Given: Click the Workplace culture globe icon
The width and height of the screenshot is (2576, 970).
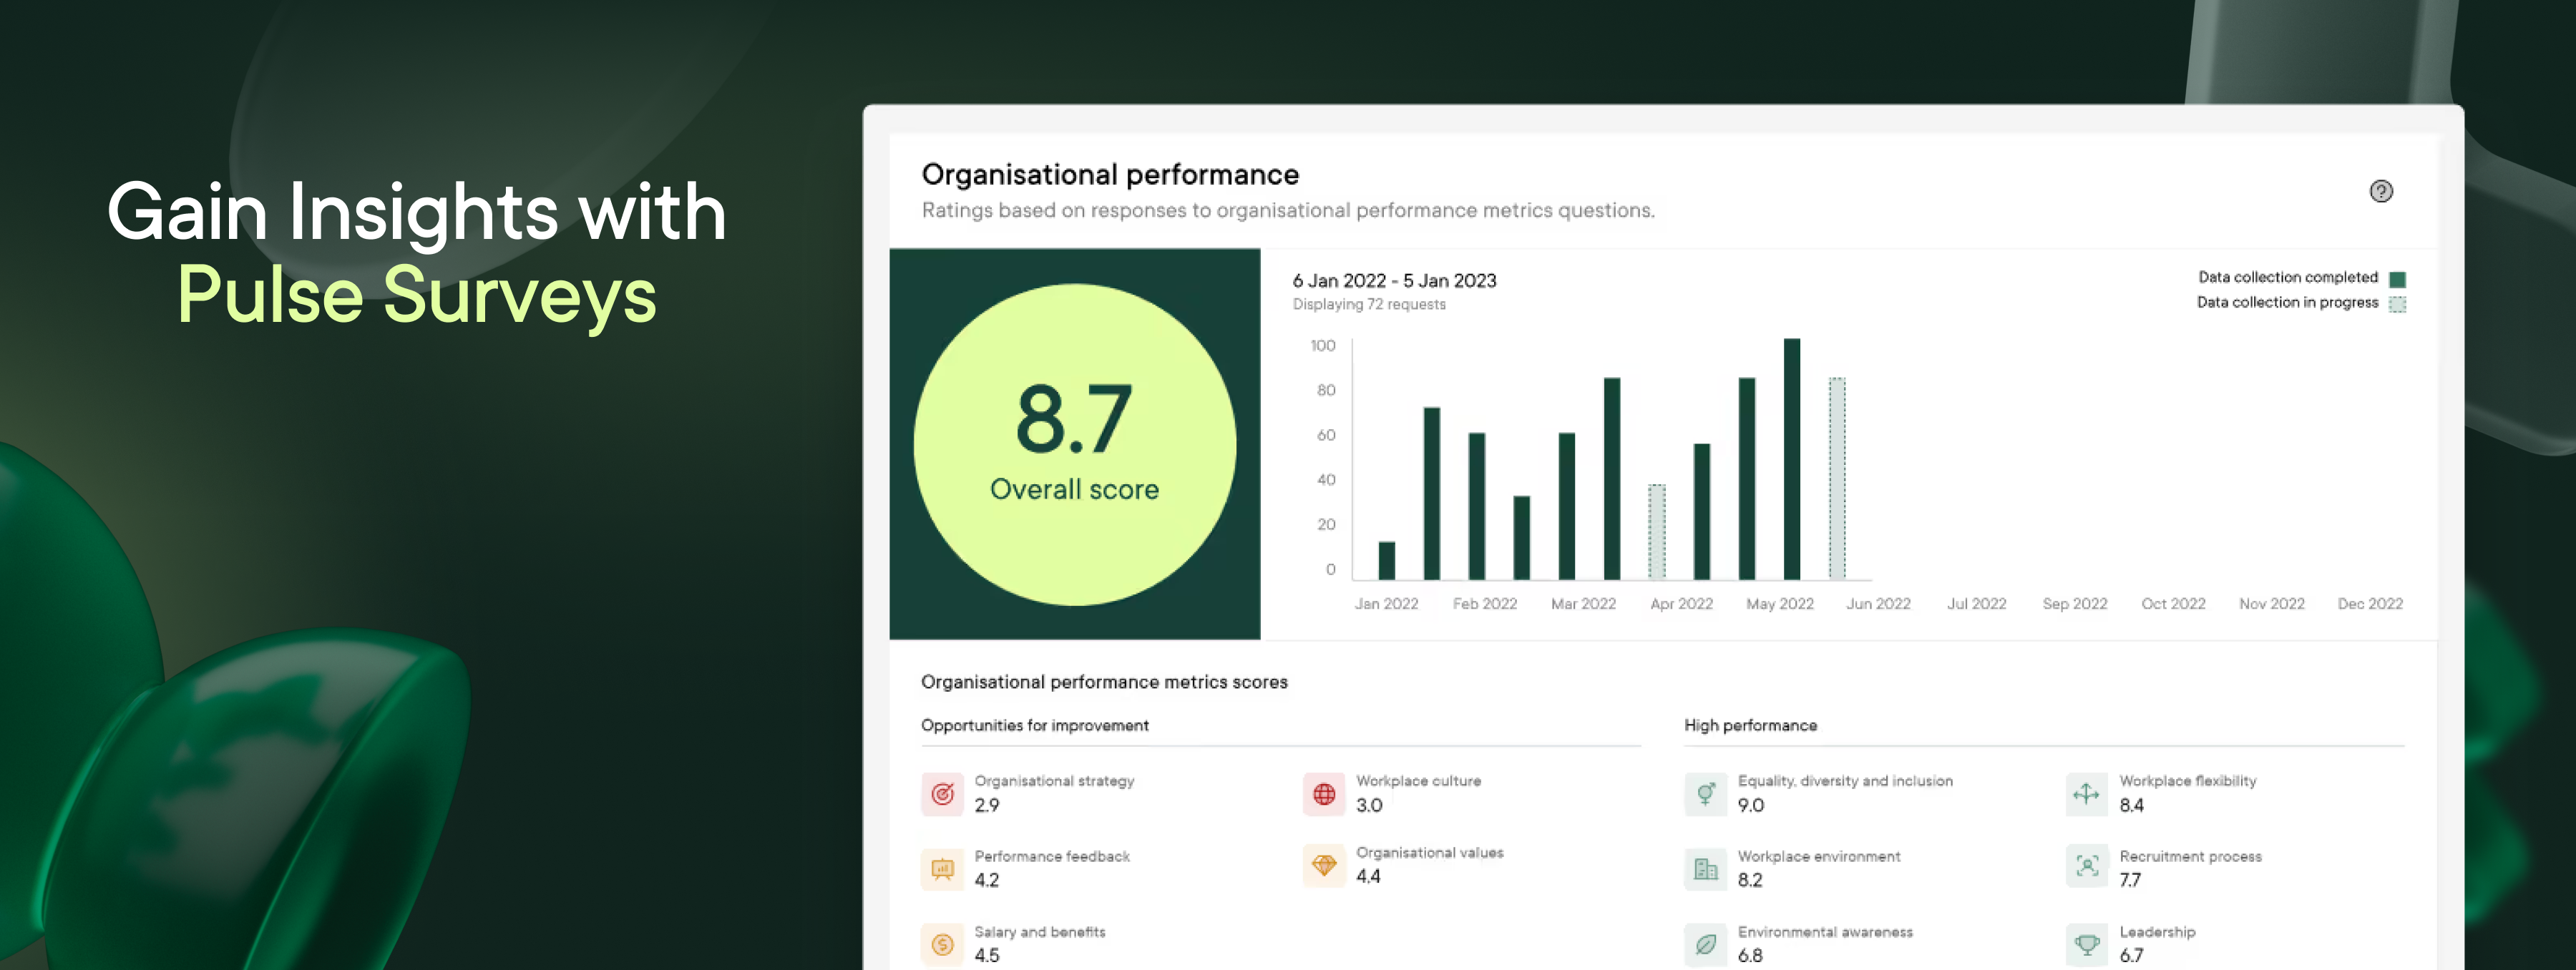Looking at the screenshot, I should tap(1324, 794).
